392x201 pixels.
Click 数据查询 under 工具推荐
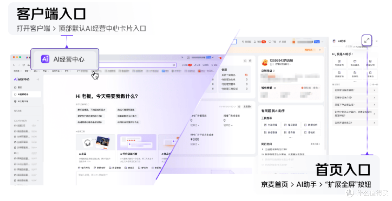(x=270, y=133)
